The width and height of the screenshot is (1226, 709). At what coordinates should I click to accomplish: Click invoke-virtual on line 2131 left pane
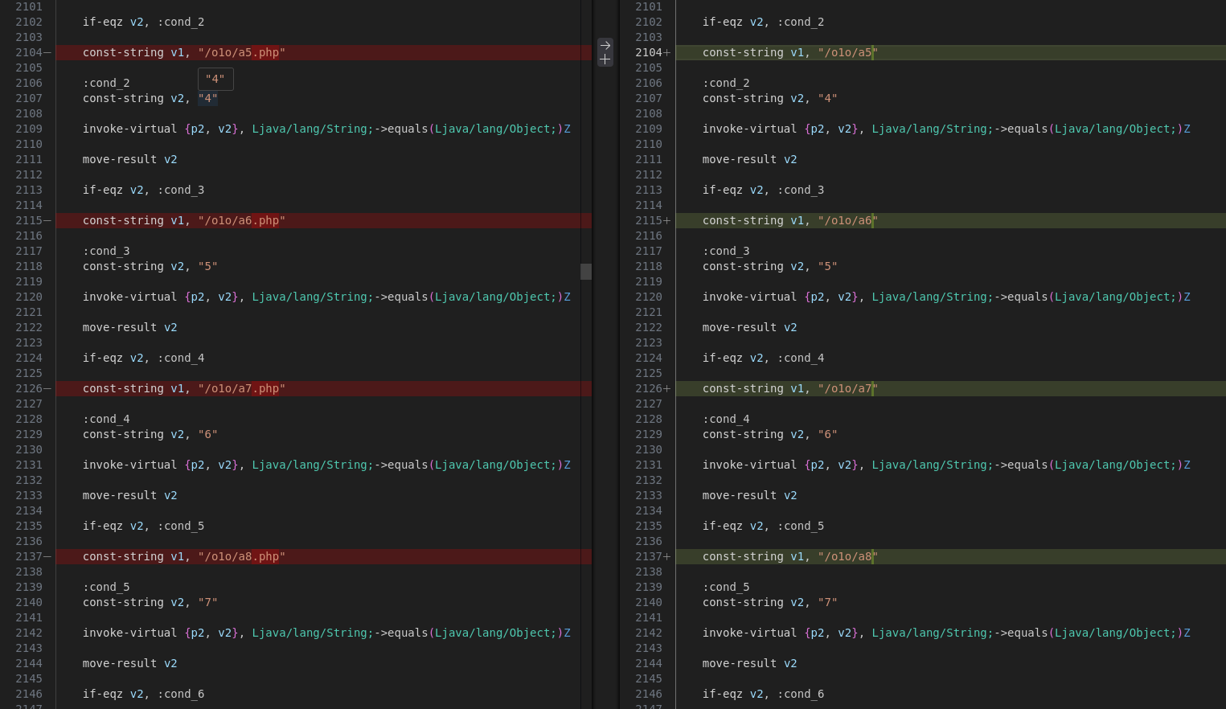tap(326, 465)
